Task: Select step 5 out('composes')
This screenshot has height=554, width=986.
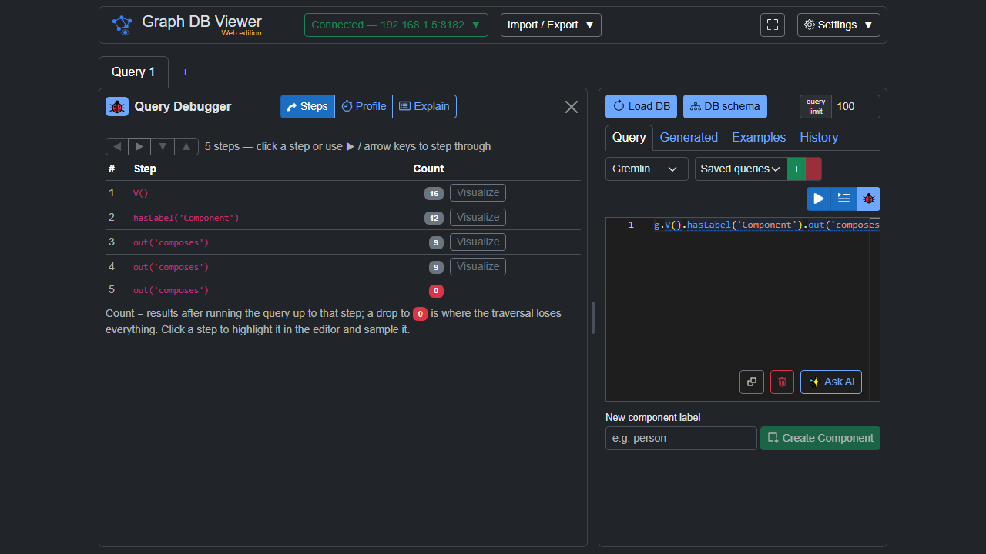Action: 343,291
